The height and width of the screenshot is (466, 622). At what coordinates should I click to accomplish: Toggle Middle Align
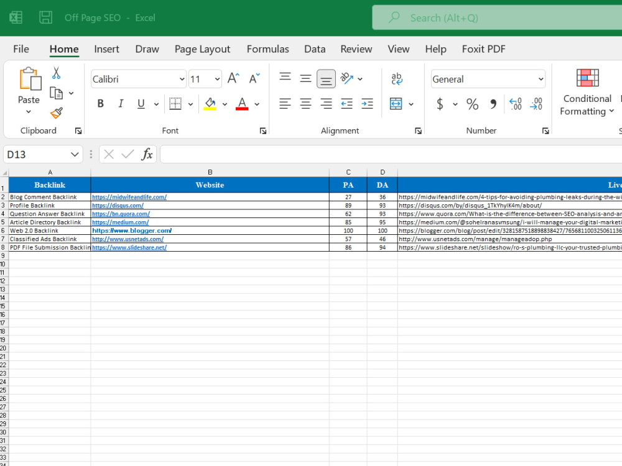click(x=305, y=78)
